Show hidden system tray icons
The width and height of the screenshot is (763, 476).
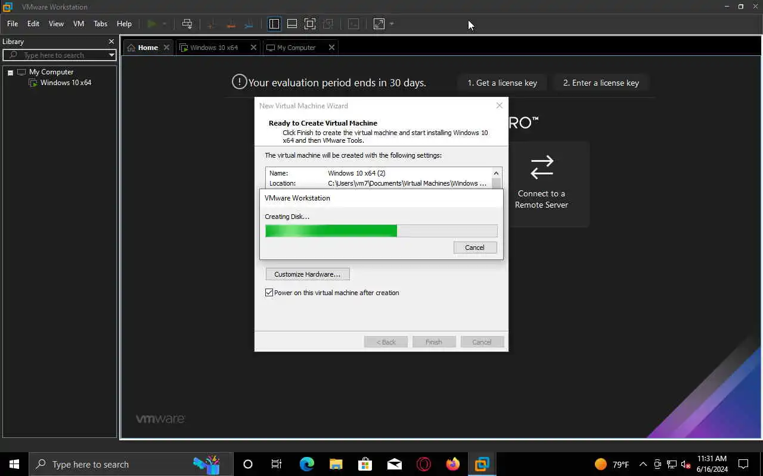coord(643,464)
